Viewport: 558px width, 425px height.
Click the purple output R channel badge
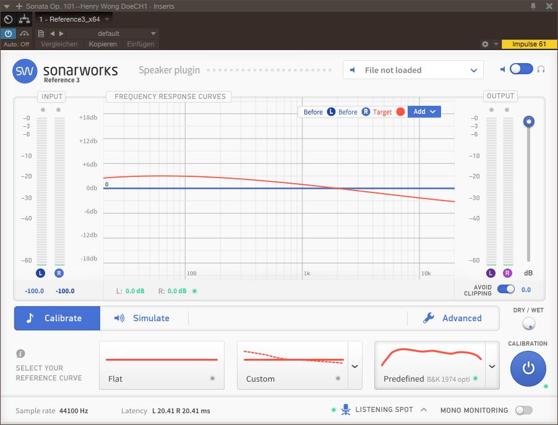tap(507, 273)
